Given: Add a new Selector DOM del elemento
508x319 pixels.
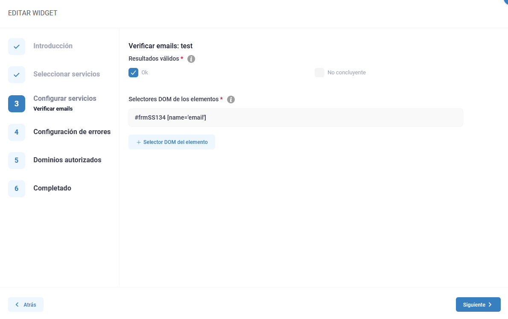Looking at the screenshot, I should 172,142.
